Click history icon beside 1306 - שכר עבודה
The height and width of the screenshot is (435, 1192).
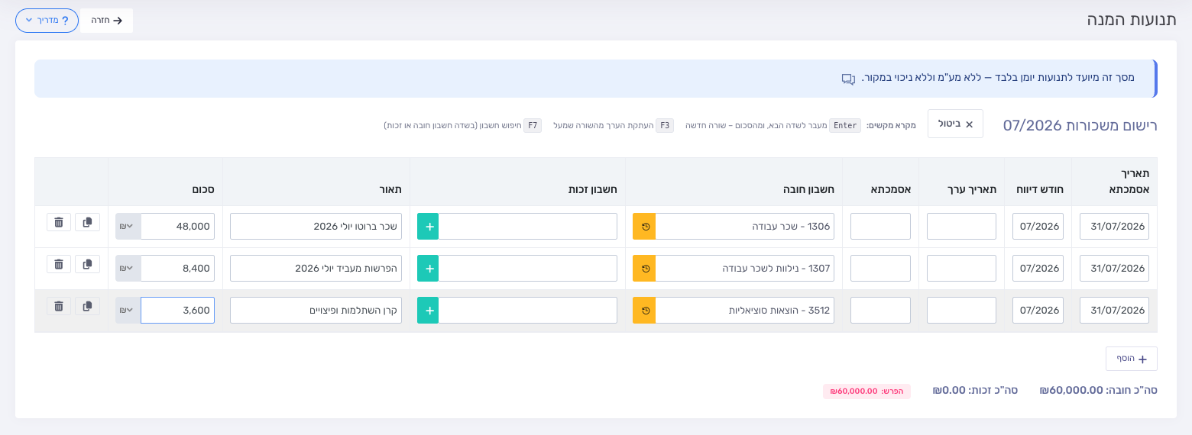click(x=644, y=227)
